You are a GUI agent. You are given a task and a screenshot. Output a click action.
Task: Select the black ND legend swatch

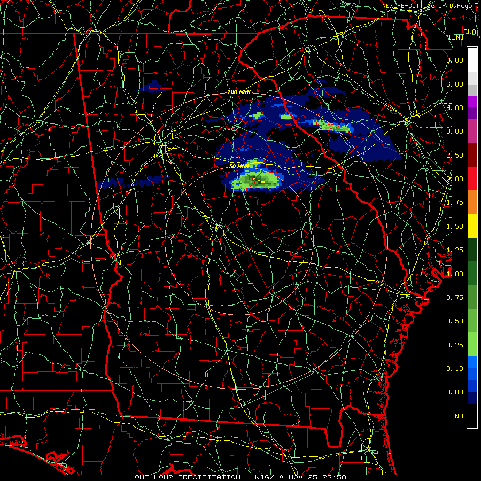[x=472, y=416]
